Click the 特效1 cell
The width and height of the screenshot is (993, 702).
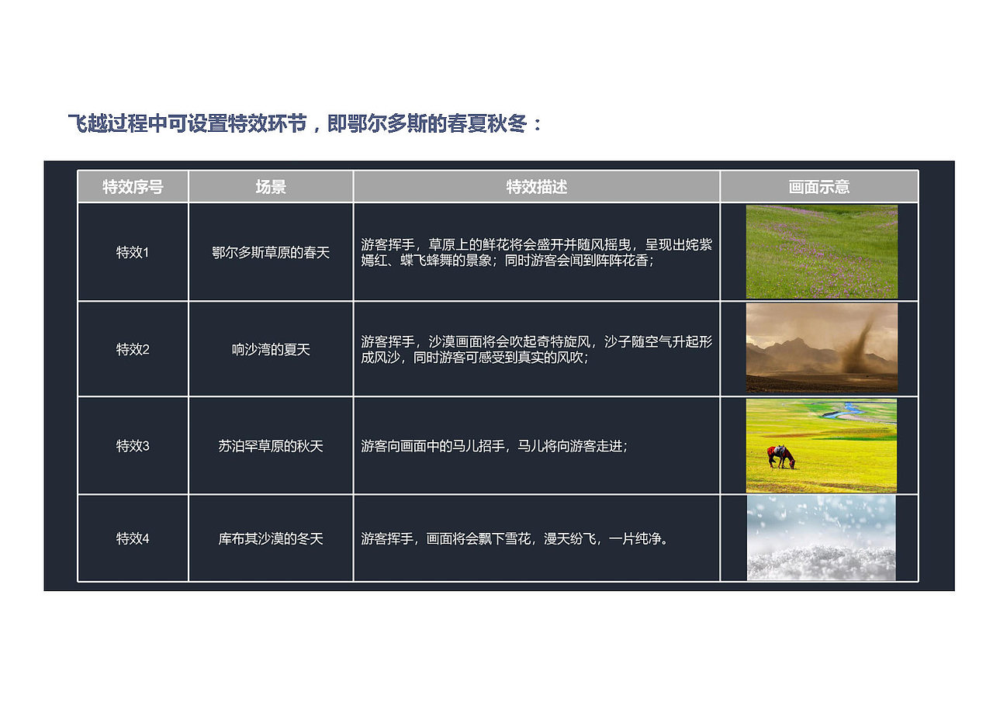click(x=133, y=252)
